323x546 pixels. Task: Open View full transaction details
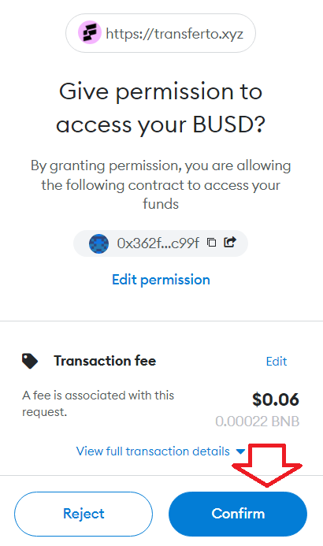153,451
